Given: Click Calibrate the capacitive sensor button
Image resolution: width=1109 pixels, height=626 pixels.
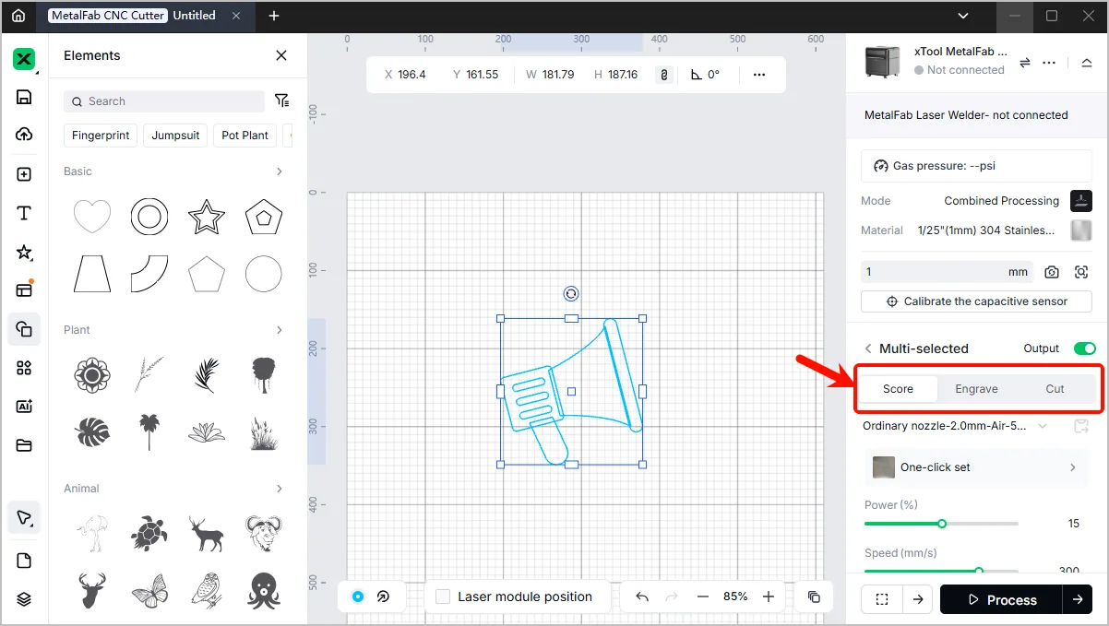Looking at the screenshot, I should [x=976, y=301].
